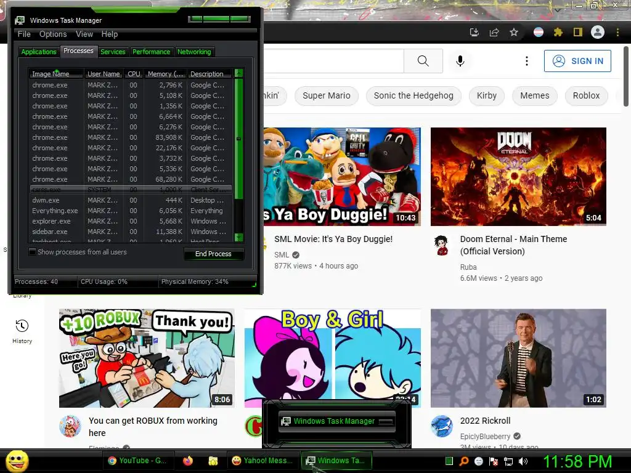Switch to the Networking tab
This screenshot has height=473, width=631.
(x=194, y=52)
